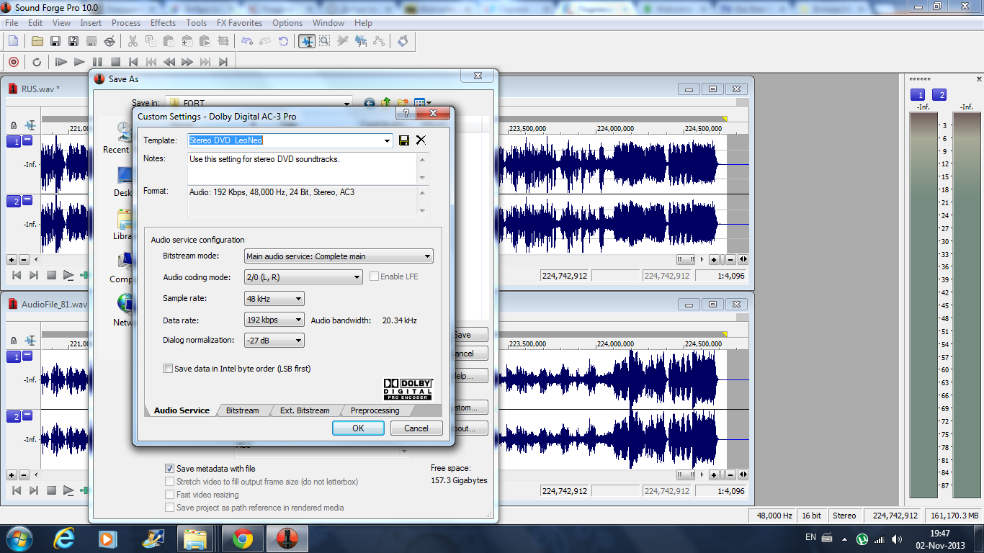
Task: Open the Windows Start menu
Action: [18, 538]
